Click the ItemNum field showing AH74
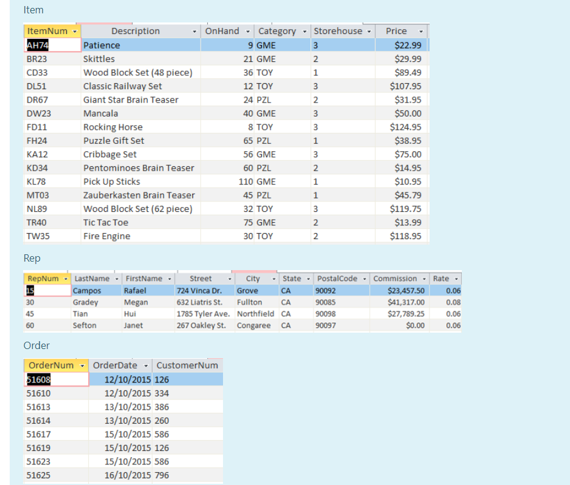Viewport: 570px width, 485px height. coord(52,44)
